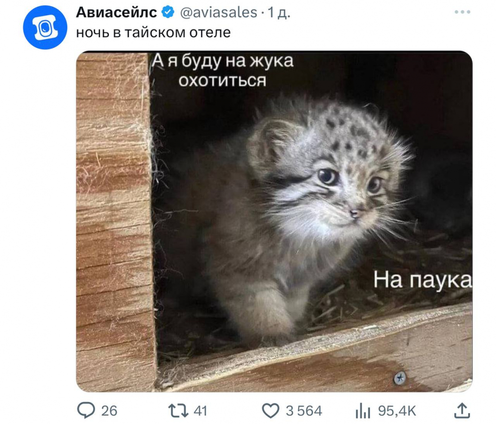Open the Авиасейлс display name link
The width and height of the screenshot is (496, 424).
(116, 13)
